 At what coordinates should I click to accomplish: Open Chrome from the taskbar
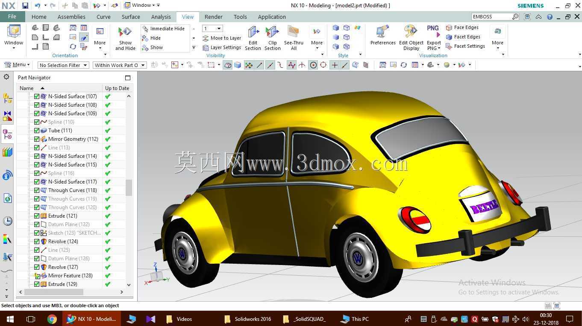(52, 319)
